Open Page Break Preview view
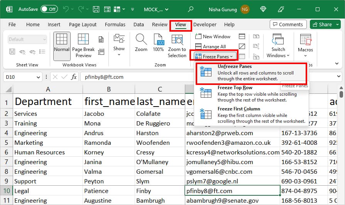 [83, 40]
